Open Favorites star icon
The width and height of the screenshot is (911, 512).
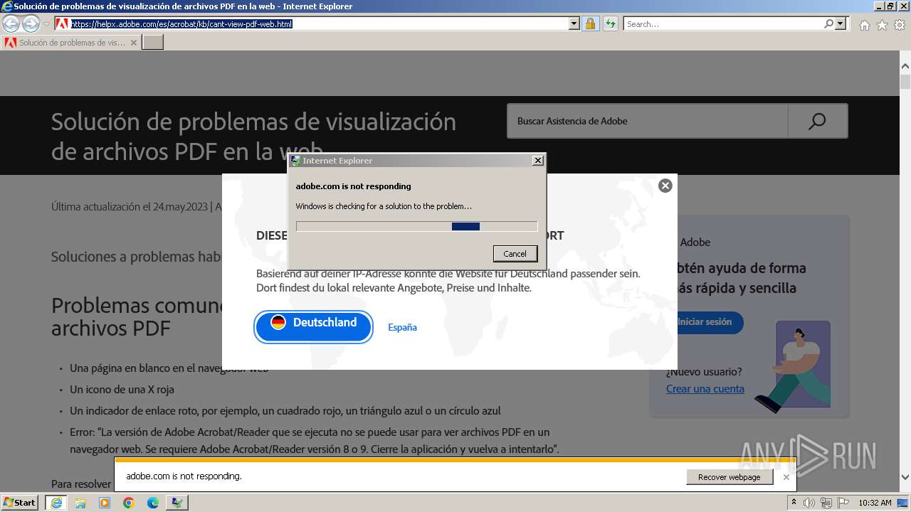pyautogui.click(x=882, y=25)
